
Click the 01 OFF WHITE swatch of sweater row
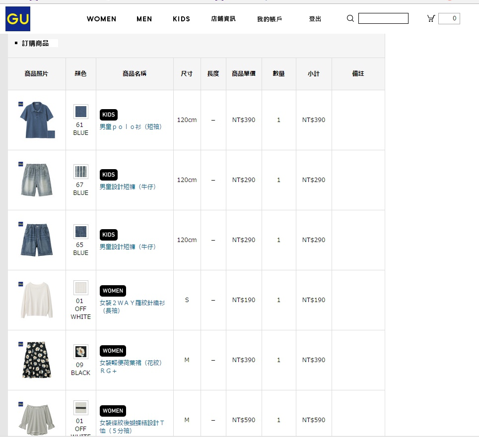click(80, 288)
